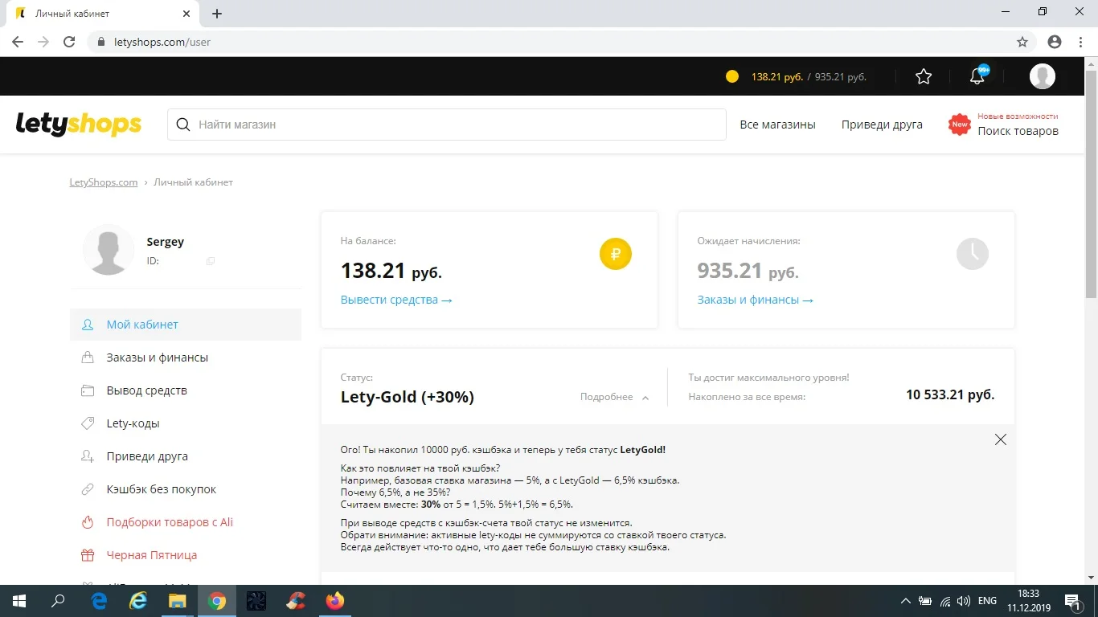
Task: Open the Chrome three-dot menu
Action: 1081,42
